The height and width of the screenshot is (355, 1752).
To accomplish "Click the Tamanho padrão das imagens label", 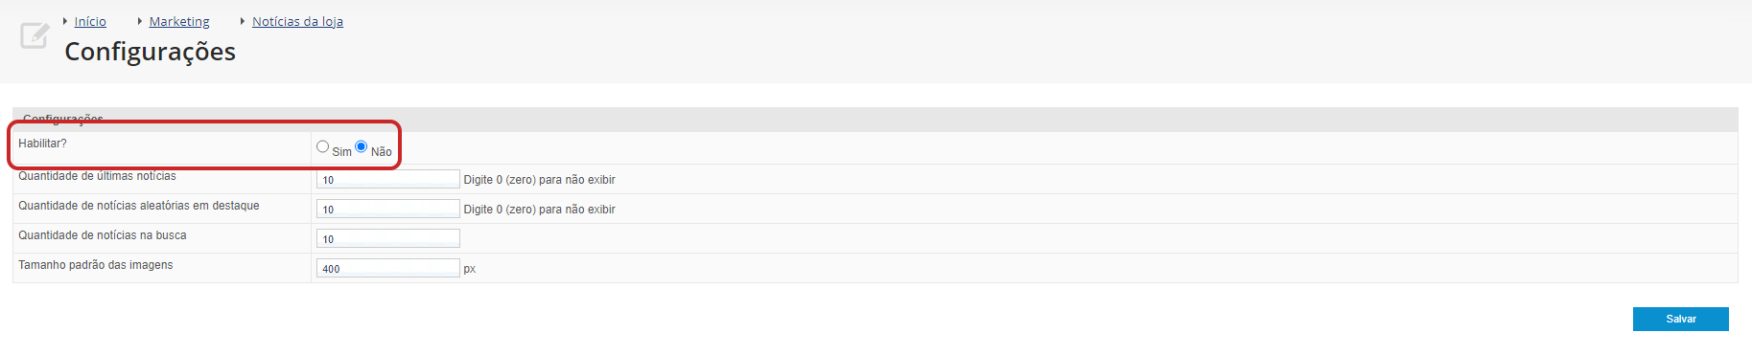I will (x=96, y=265).
